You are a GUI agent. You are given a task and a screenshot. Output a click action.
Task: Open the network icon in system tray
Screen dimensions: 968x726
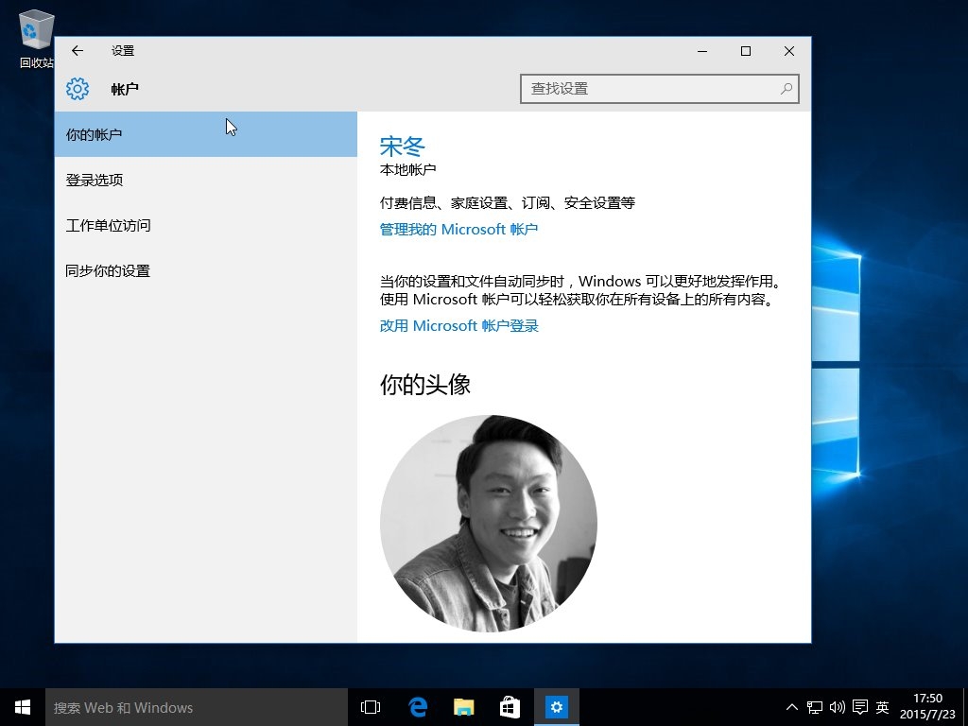(814, 707)
